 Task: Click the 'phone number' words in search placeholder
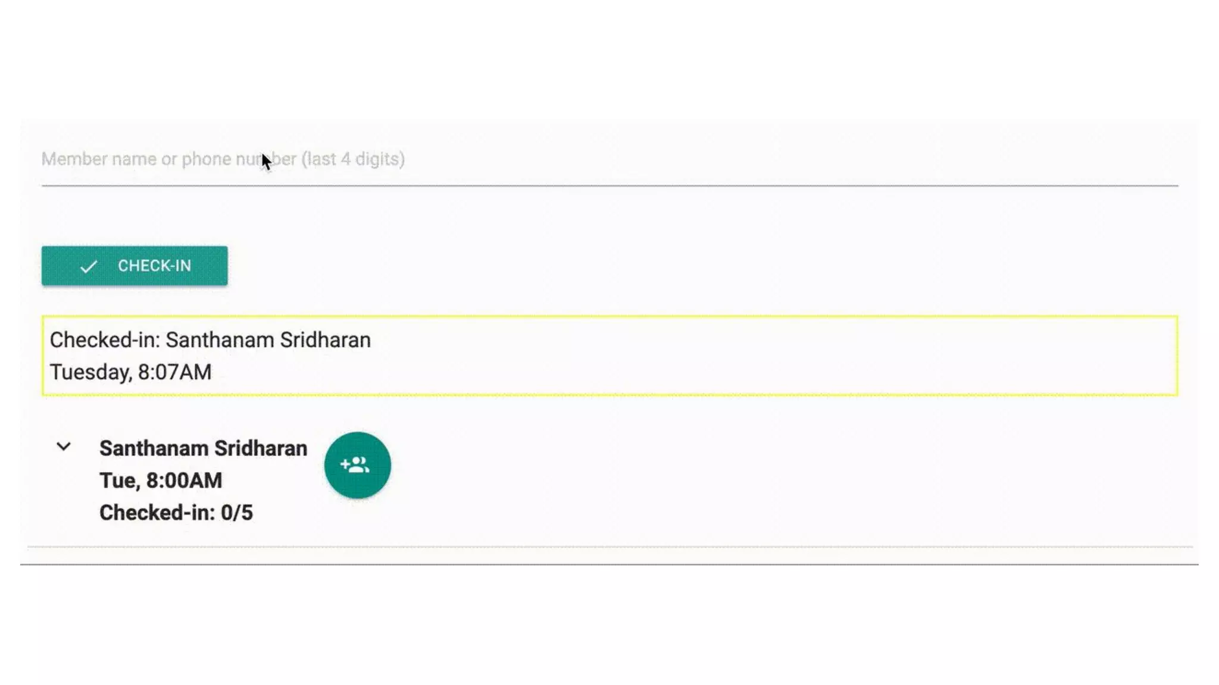tap(239, 159)
